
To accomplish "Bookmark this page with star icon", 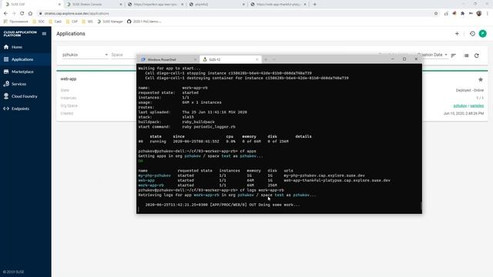I will 436,14.
